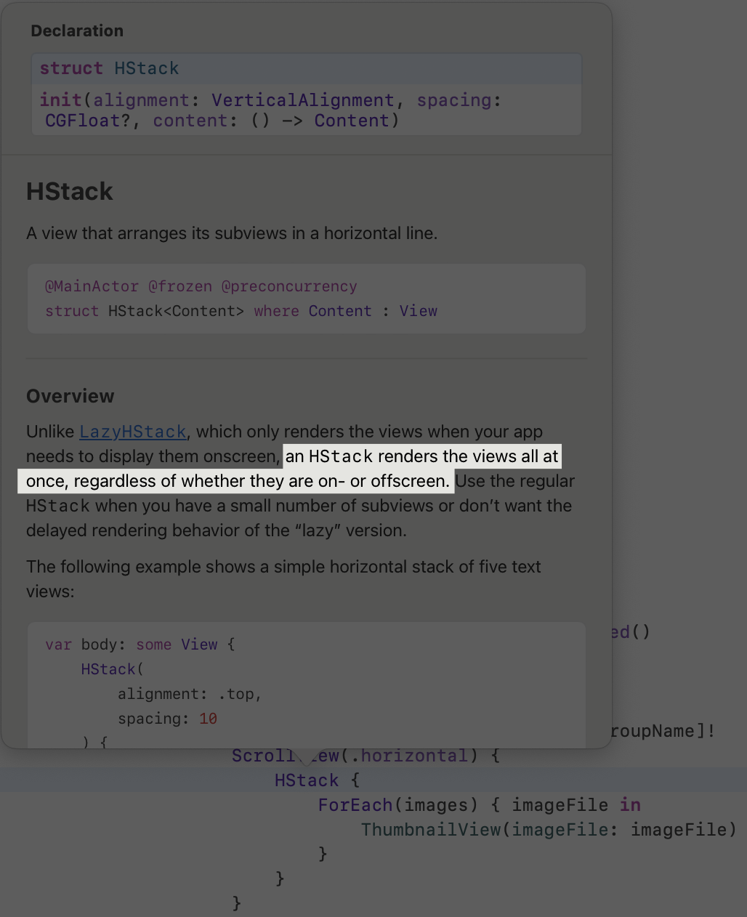The height and width of the screenshot is (917, 747).
Task: Click ForEach in the background code editor
Action: [355, 804]
